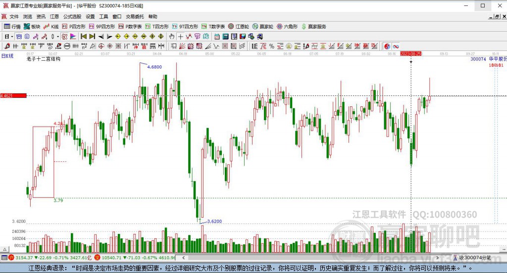
Task: Select the parallel lines tool
Action: (x=242, y=46)
